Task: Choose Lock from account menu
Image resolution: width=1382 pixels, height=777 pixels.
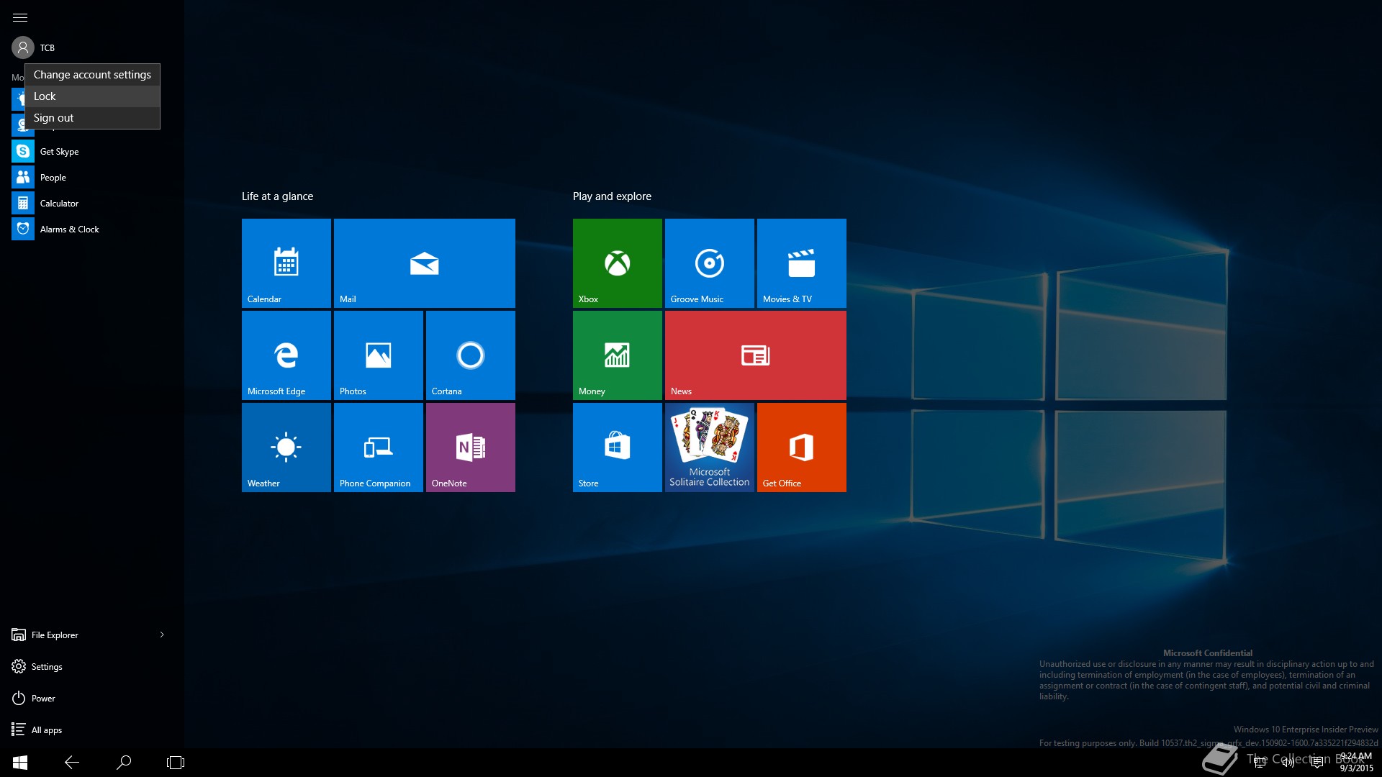Action: tap(92, 96)
